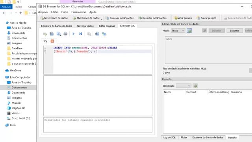Viewport: 252px width, 142px height.
Task: Click the print icon in SQL toolbar
Action: click(x=65, y=34)
